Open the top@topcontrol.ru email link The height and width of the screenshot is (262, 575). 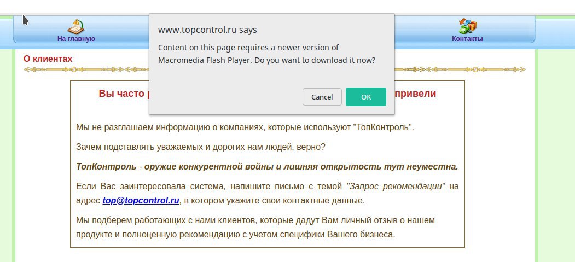[x=141, y=200]
